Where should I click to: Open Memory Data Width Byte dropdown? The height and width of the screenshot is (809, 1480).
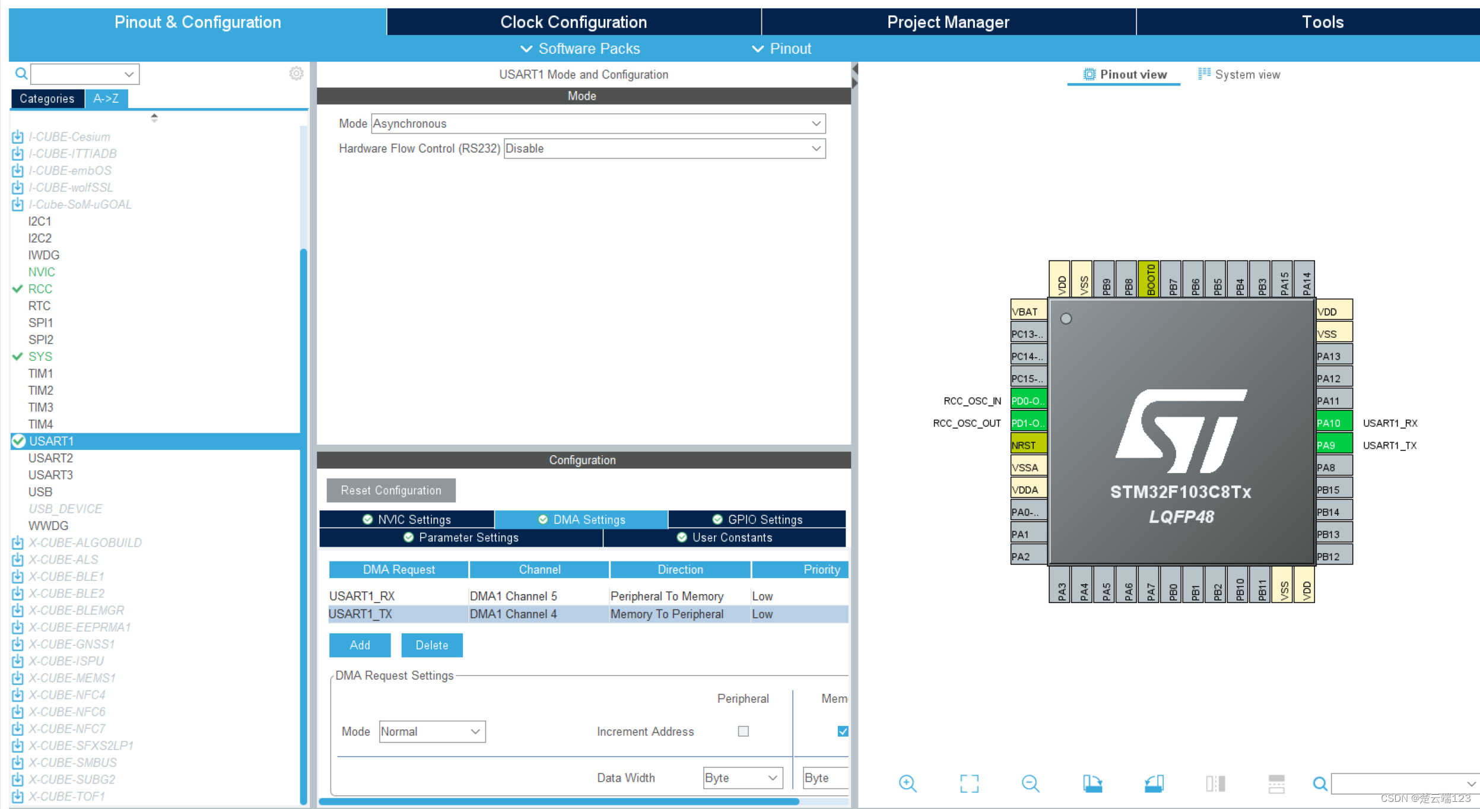[x=825, y=778]
